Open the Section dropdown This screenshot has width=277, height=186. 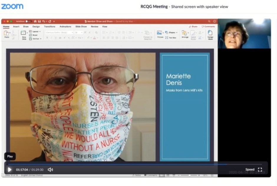point(35,39)
